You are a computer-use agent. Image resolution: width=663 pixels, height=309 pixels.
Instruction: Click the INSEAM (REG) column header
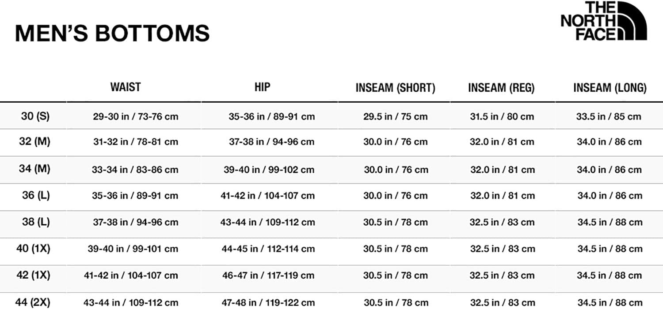coord(501,88)
